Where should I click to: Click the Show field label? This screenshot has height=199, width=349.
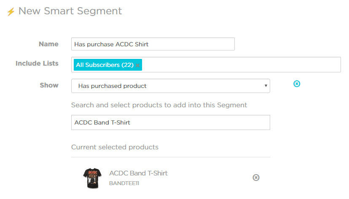pos(49,85)
